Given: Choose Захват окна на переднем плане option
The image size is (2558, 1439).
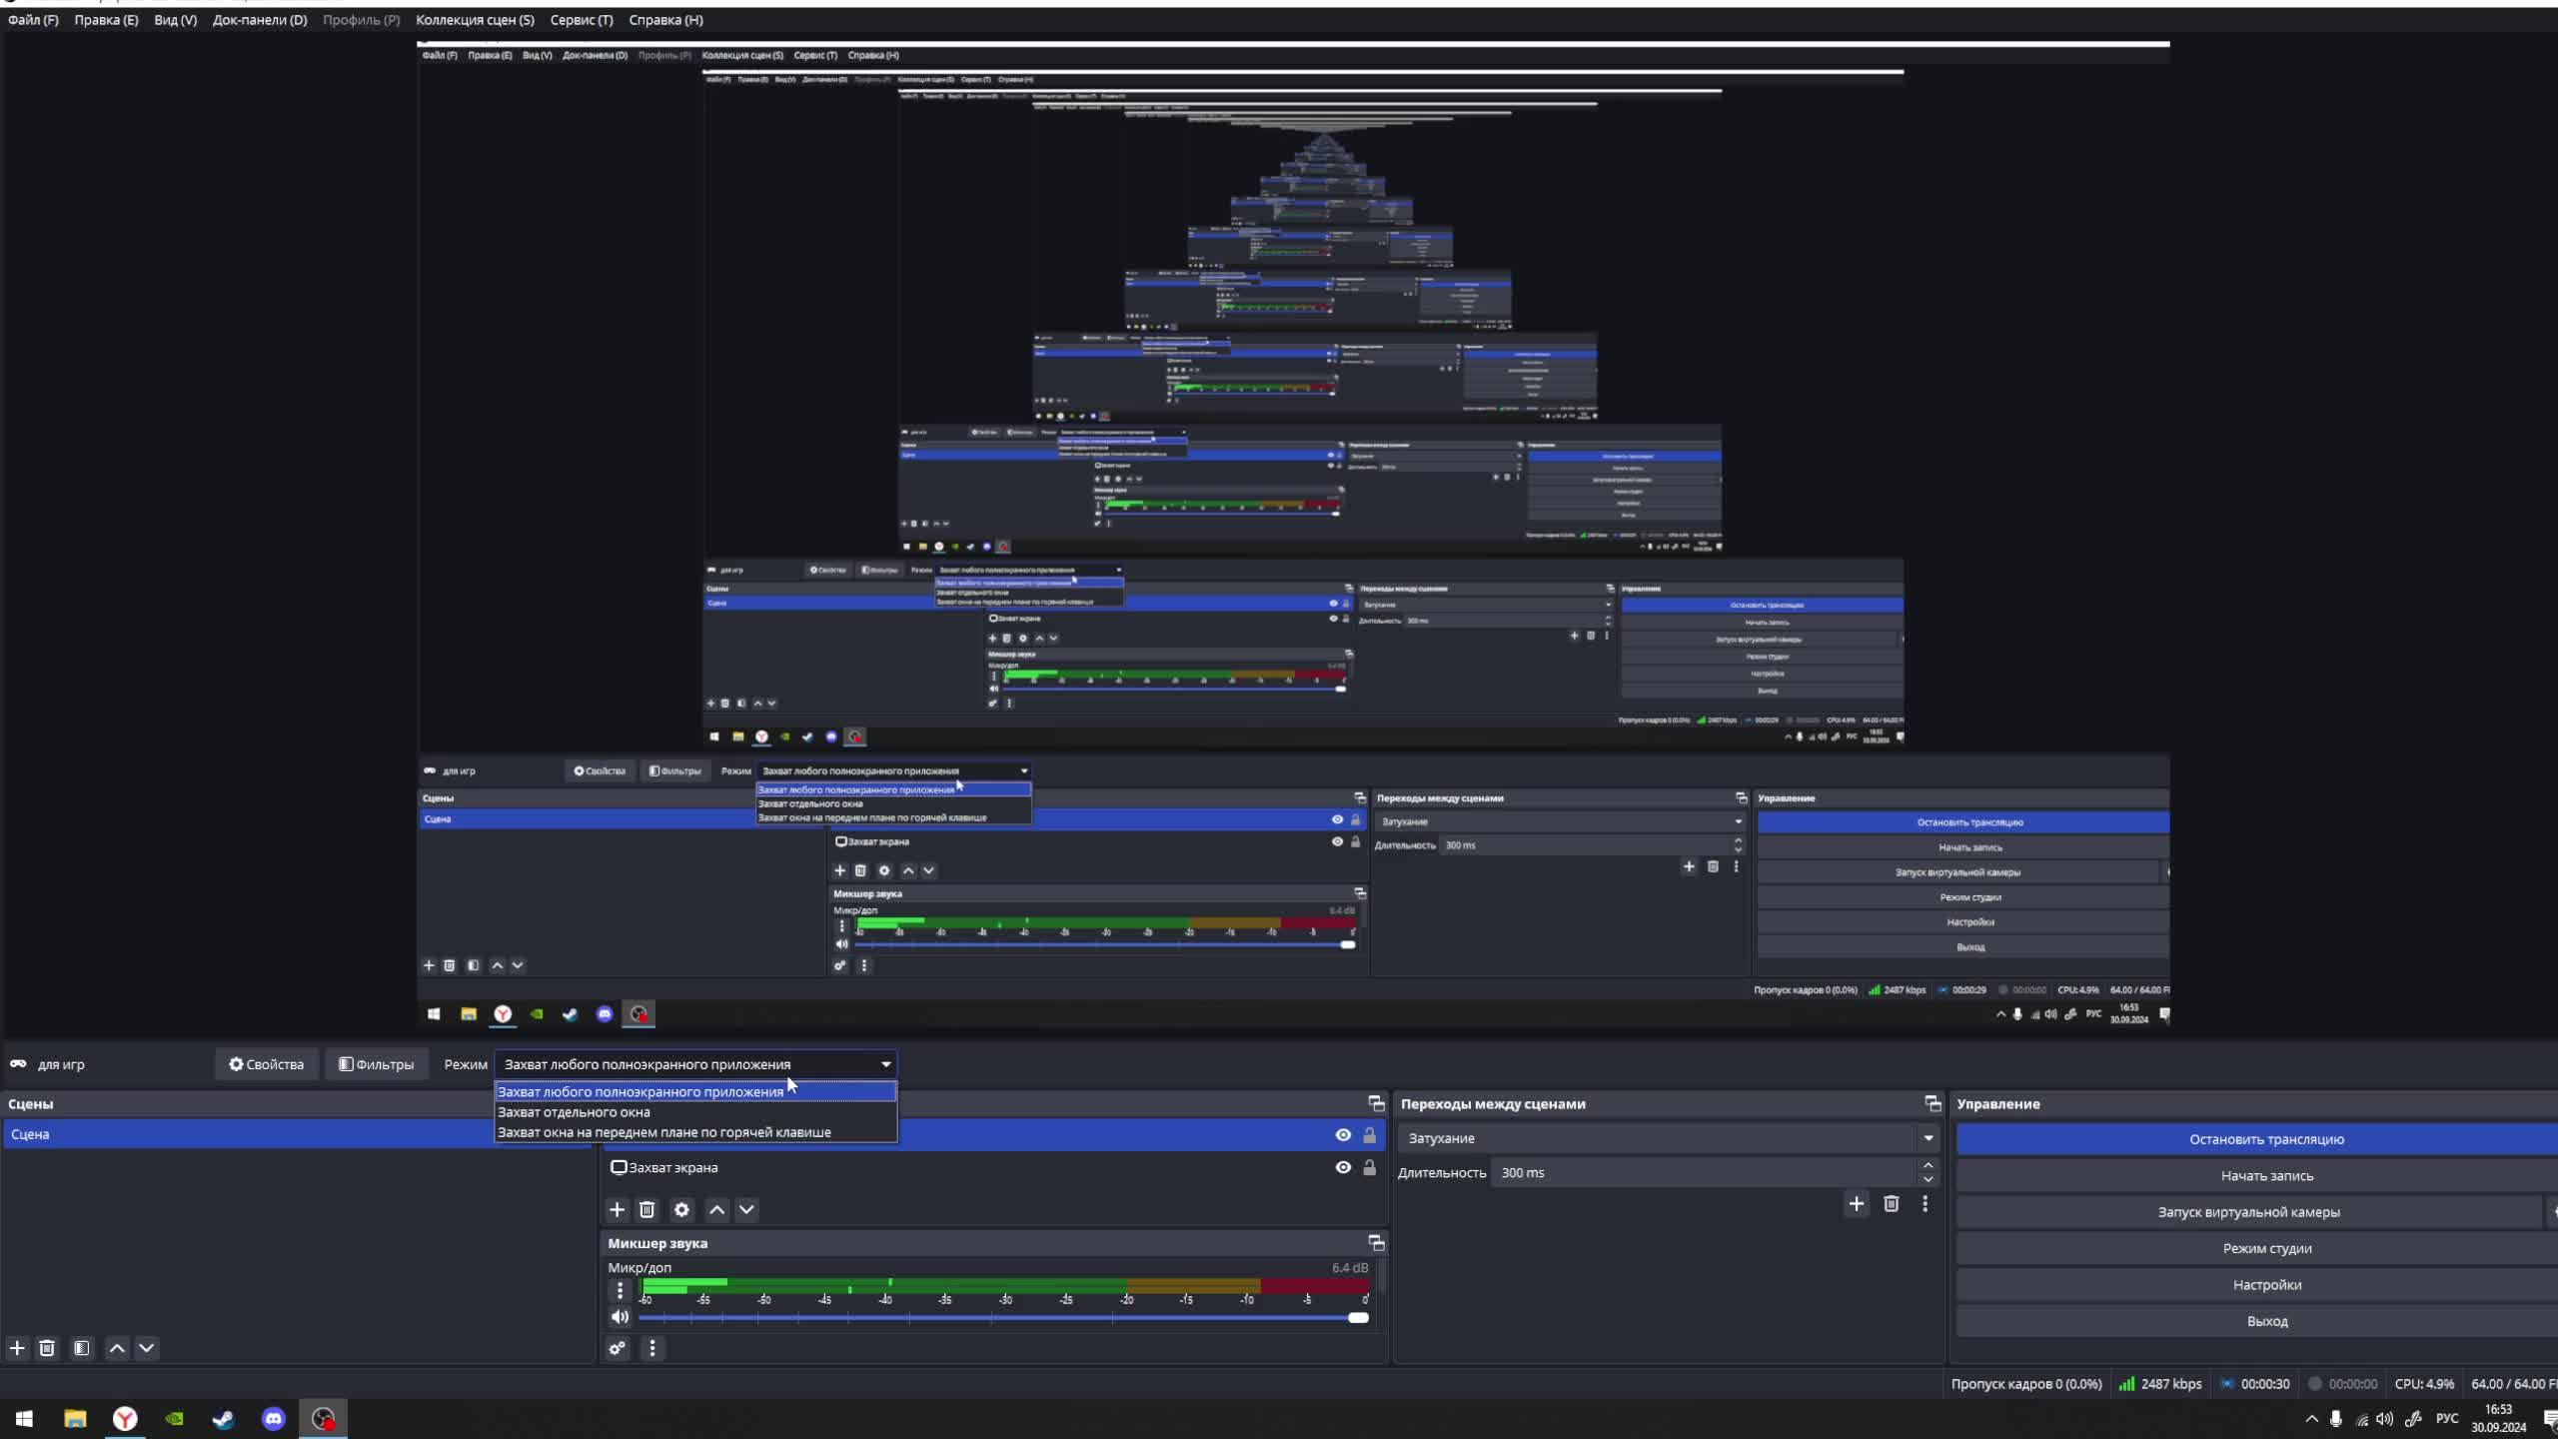Looking at the screenshot, I should click(663, 1132).
